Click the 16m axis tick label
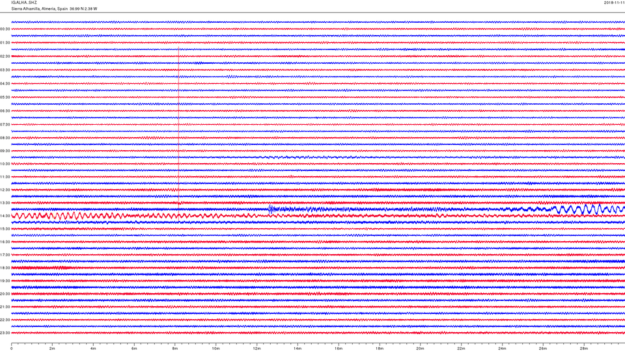Viewport: 625px width, 351px height. [x=339, y=348]
